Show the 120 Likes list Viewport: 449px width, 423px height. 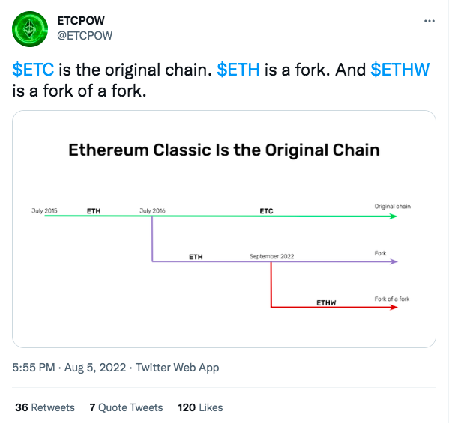(200, 407)
